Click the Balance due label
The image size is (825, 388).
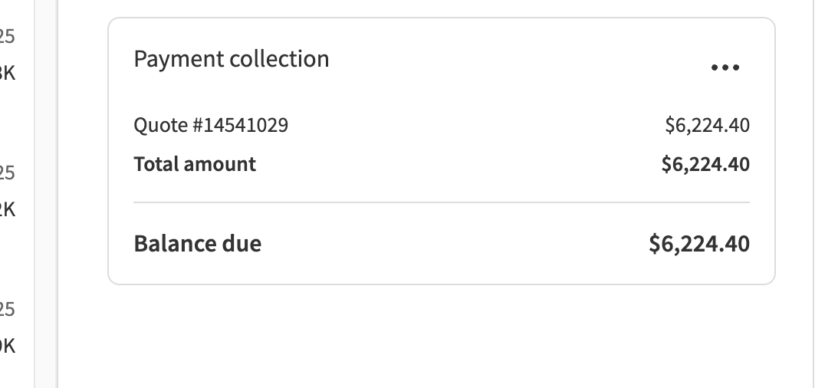click(197, 244)
